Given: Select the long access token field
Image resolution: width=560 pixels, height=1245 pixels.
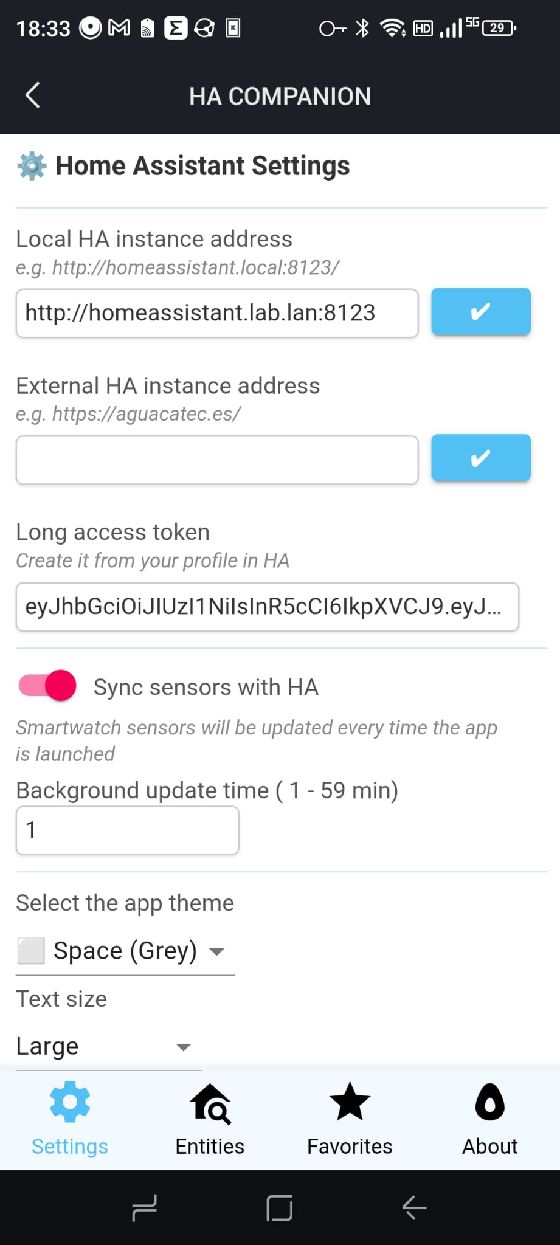Looking at the screenshot, I should tap(267, 607).
